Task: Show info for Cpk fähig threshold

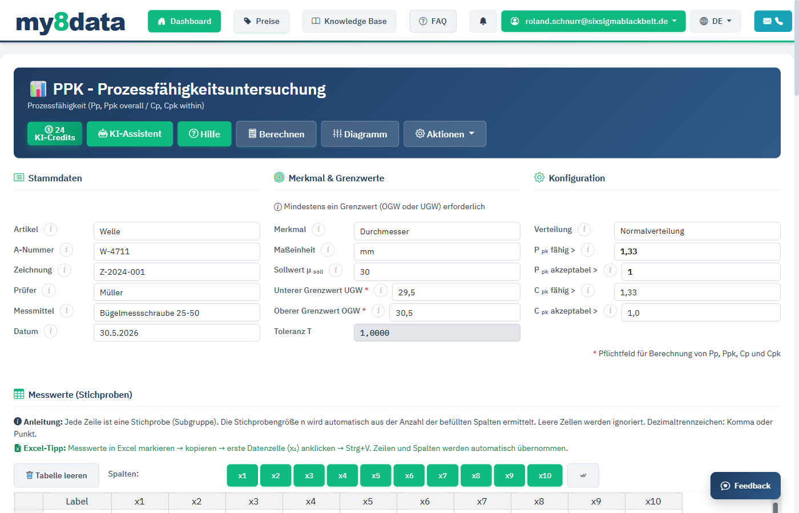Action: point(588,290)
